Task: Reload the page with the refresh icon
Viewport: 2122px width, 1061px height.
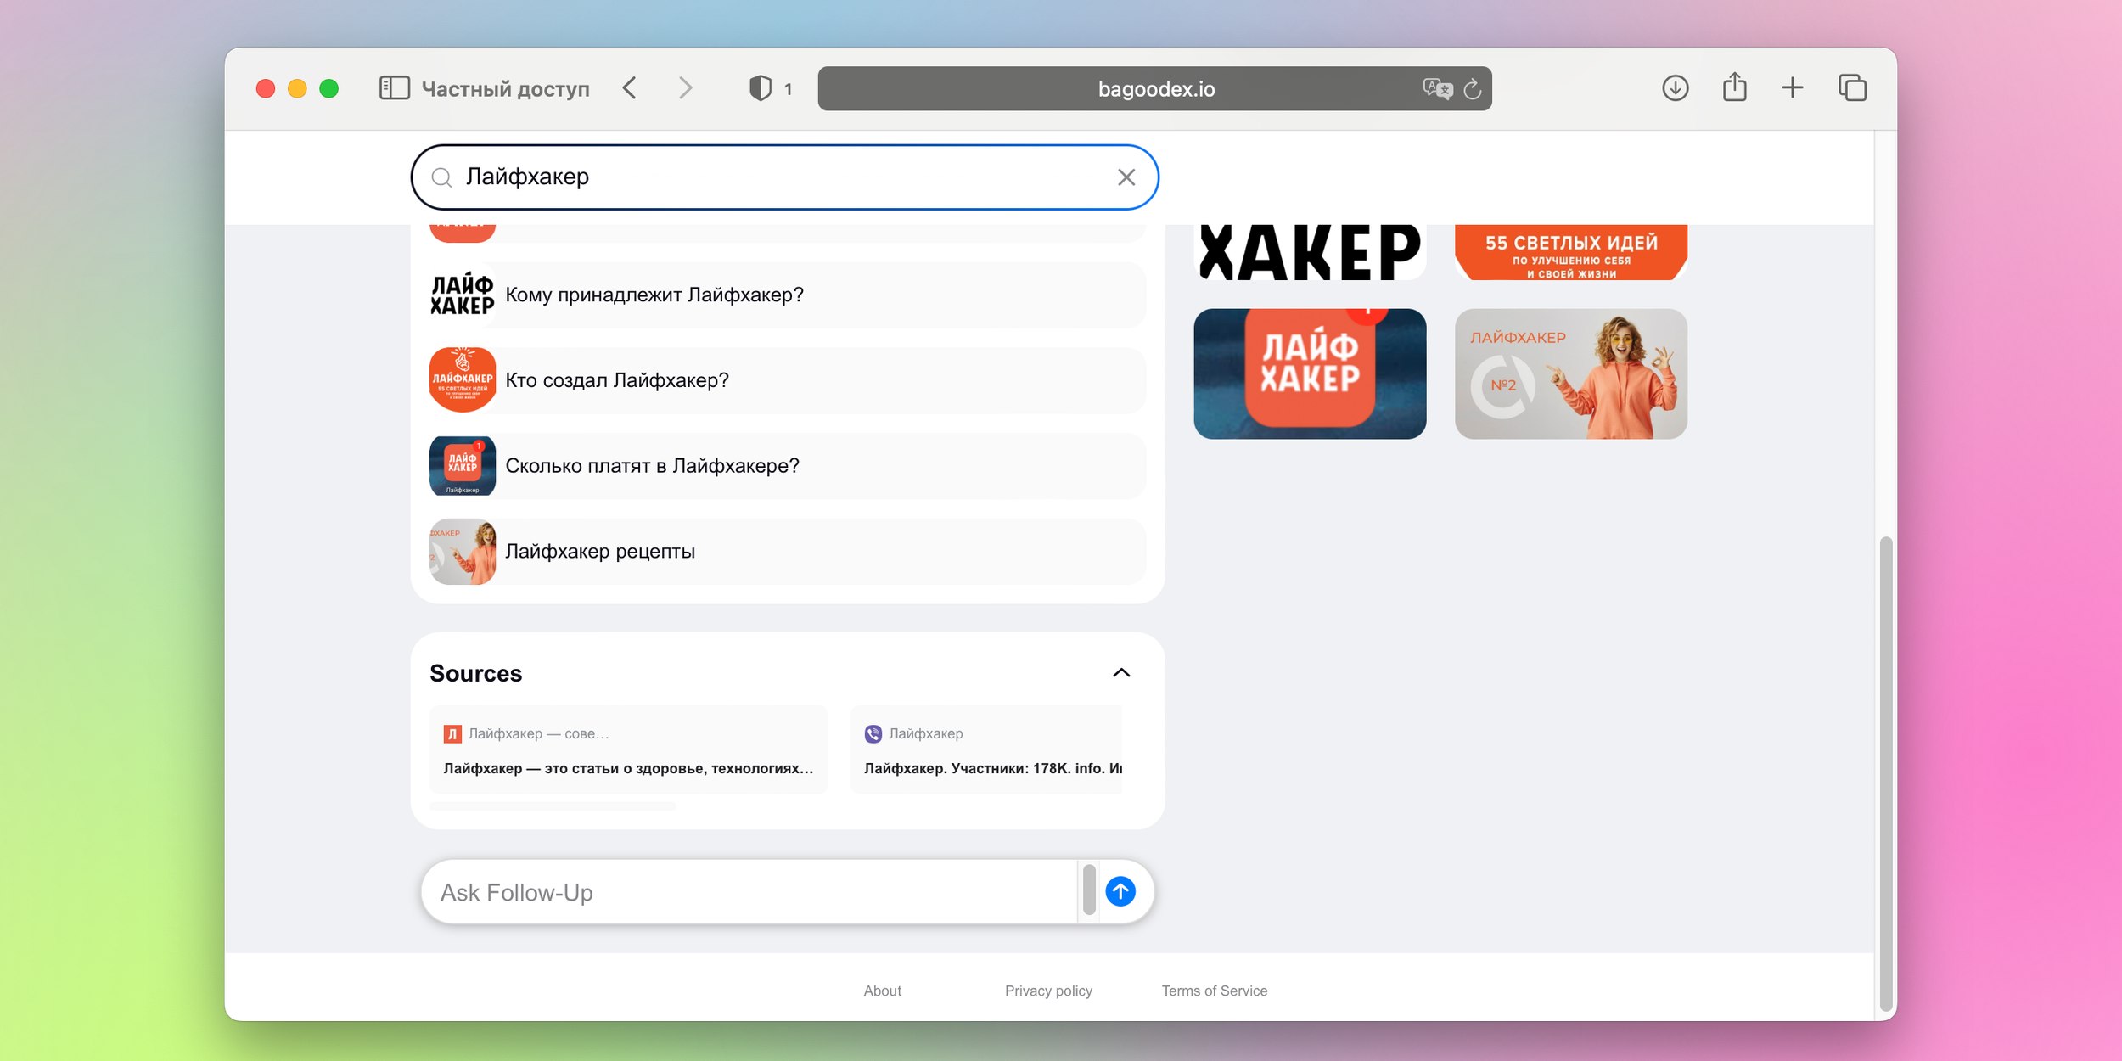Action: pos(1473,88)
